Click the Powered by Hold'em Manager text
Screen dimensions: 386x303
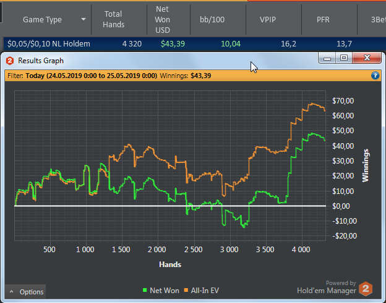tap(327, 288)
